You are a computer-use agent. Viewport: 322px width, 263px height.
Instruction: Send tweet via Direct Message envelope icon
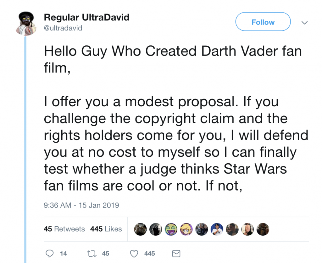(x=177, y=253)
